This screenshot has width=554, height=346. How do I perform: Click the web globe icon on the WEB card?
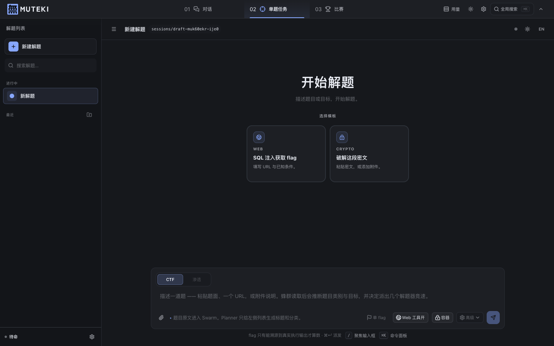point(259,137)
